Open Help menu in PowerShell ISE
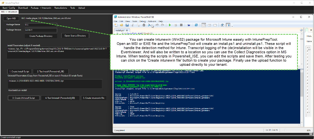 pos(160,21)
